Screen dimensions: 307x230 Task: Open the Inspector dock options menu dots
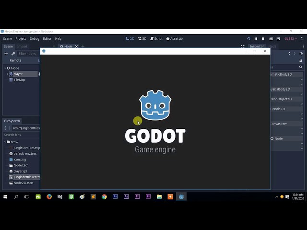point(303,46)
